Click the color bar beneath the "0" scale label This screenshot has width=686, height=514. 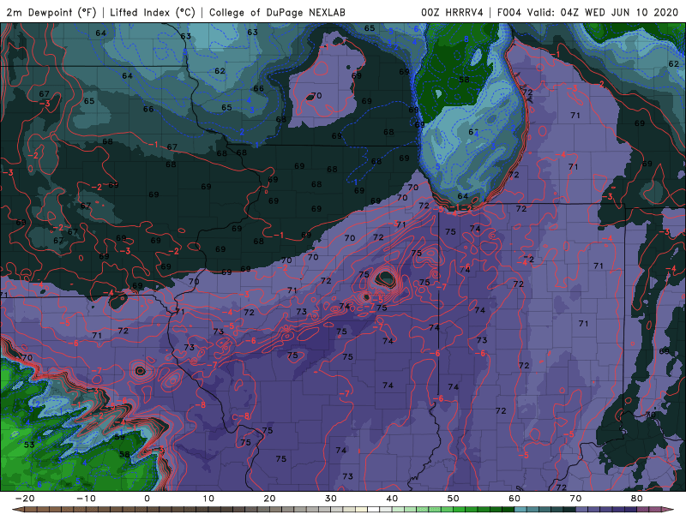coord(147,510)
